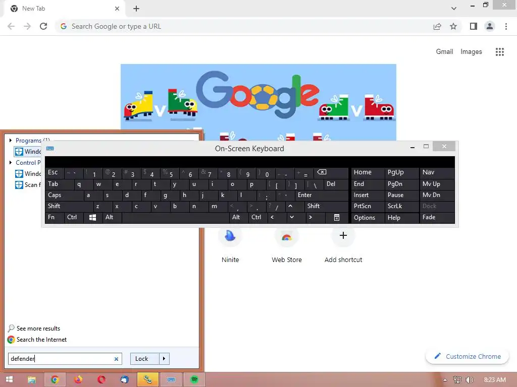Click the Esc key on On-Screen Keyboard
Screen dimensions: 517x387
pos(55,172)
